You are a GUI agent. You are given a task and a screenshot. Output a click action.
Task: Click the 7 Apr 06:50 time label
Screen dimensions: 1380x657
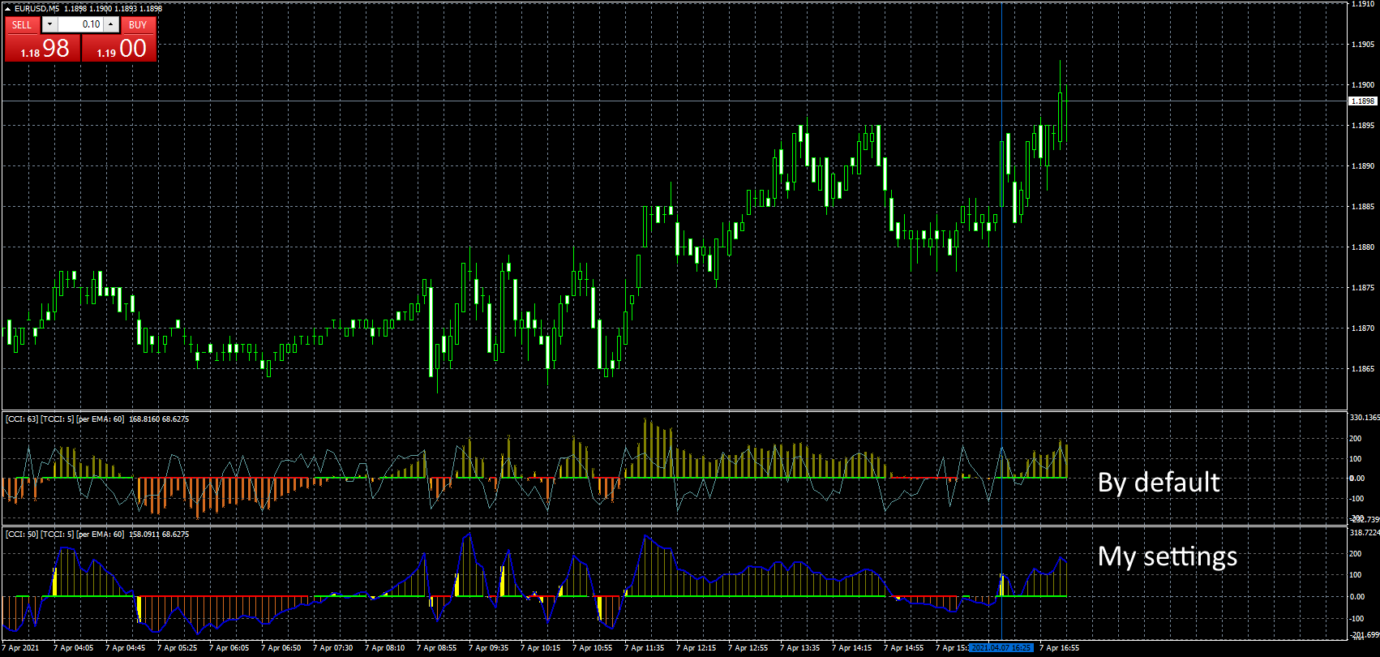coord(281,648)
